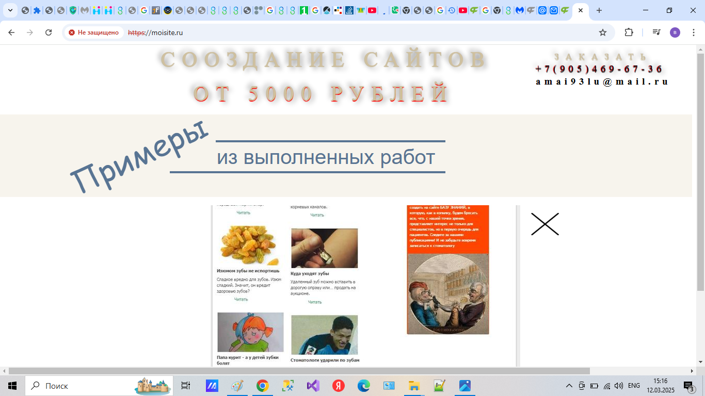
Task: Open the browser profile avatar B
Action: click(x=675, y=32)
